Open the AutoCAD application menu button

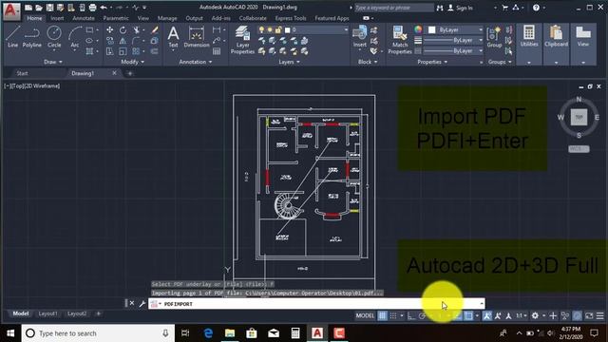coord(10,10)
